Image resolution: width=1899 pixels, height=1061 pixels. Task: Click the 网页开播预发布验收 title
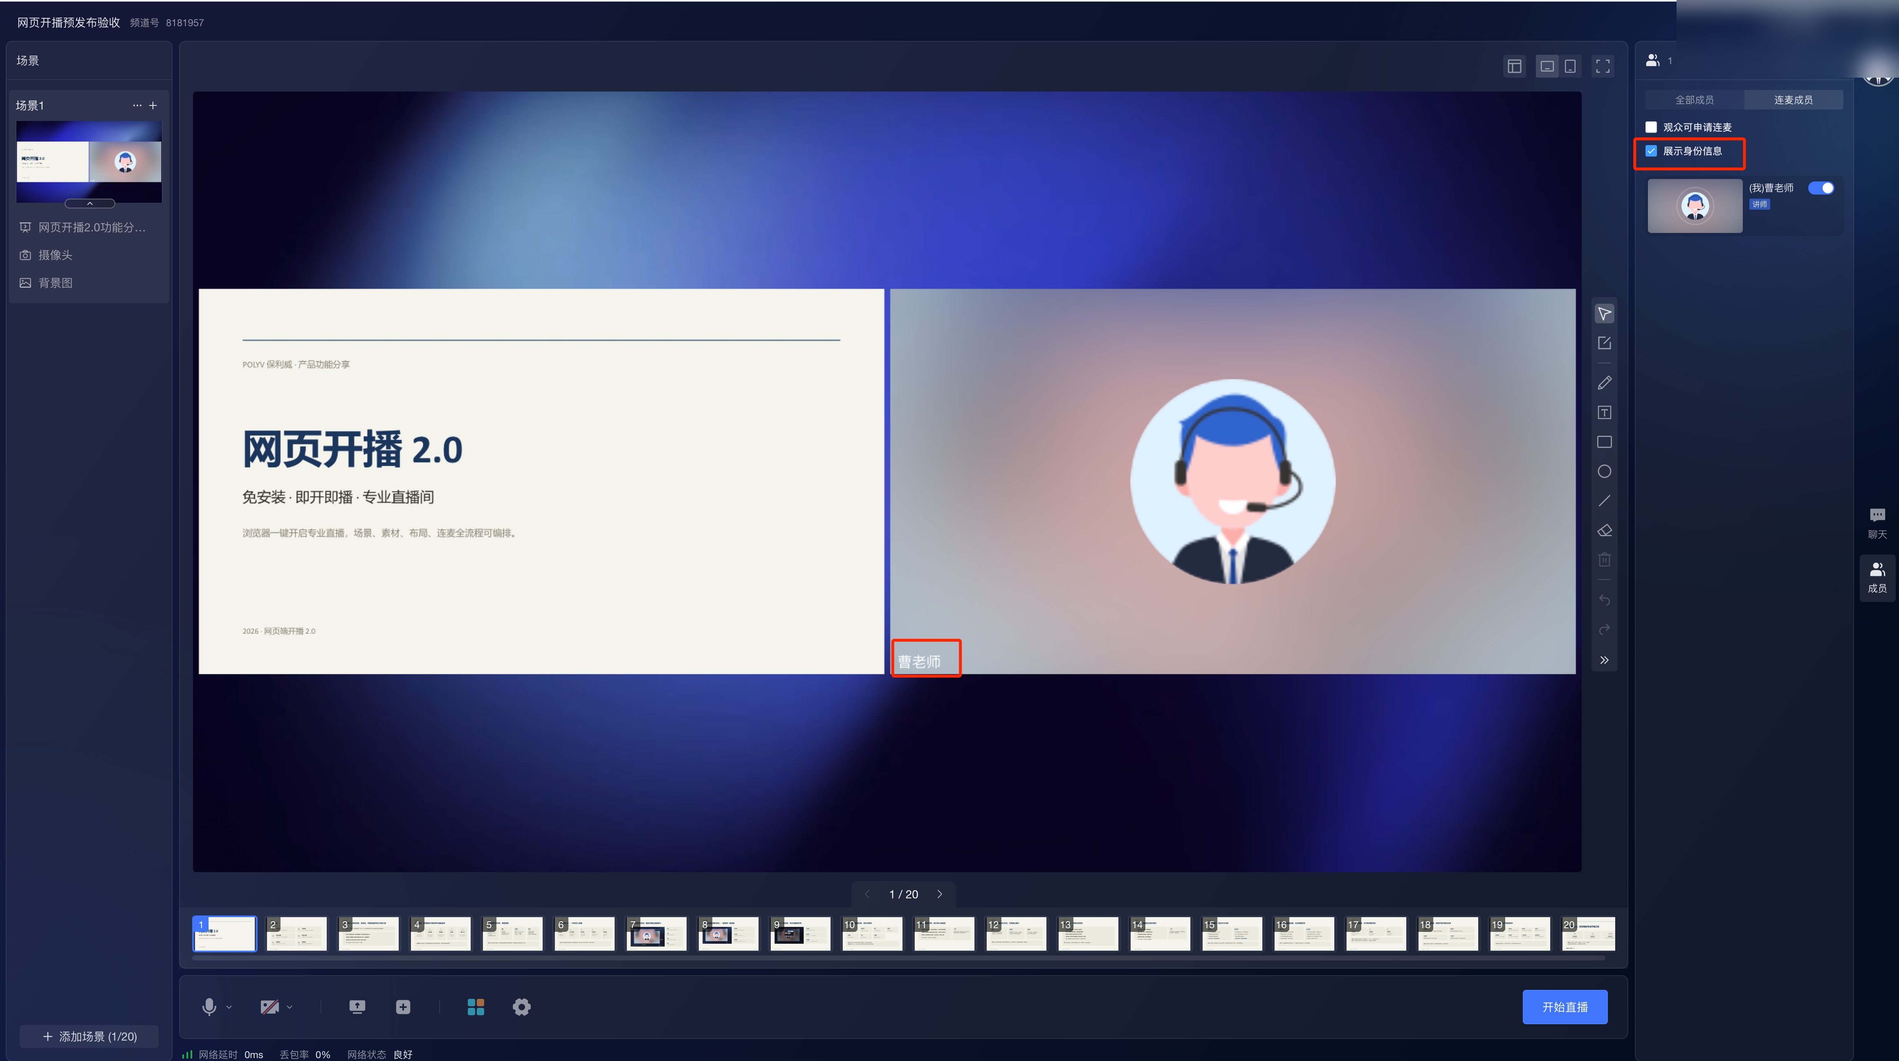coord(69,23)
